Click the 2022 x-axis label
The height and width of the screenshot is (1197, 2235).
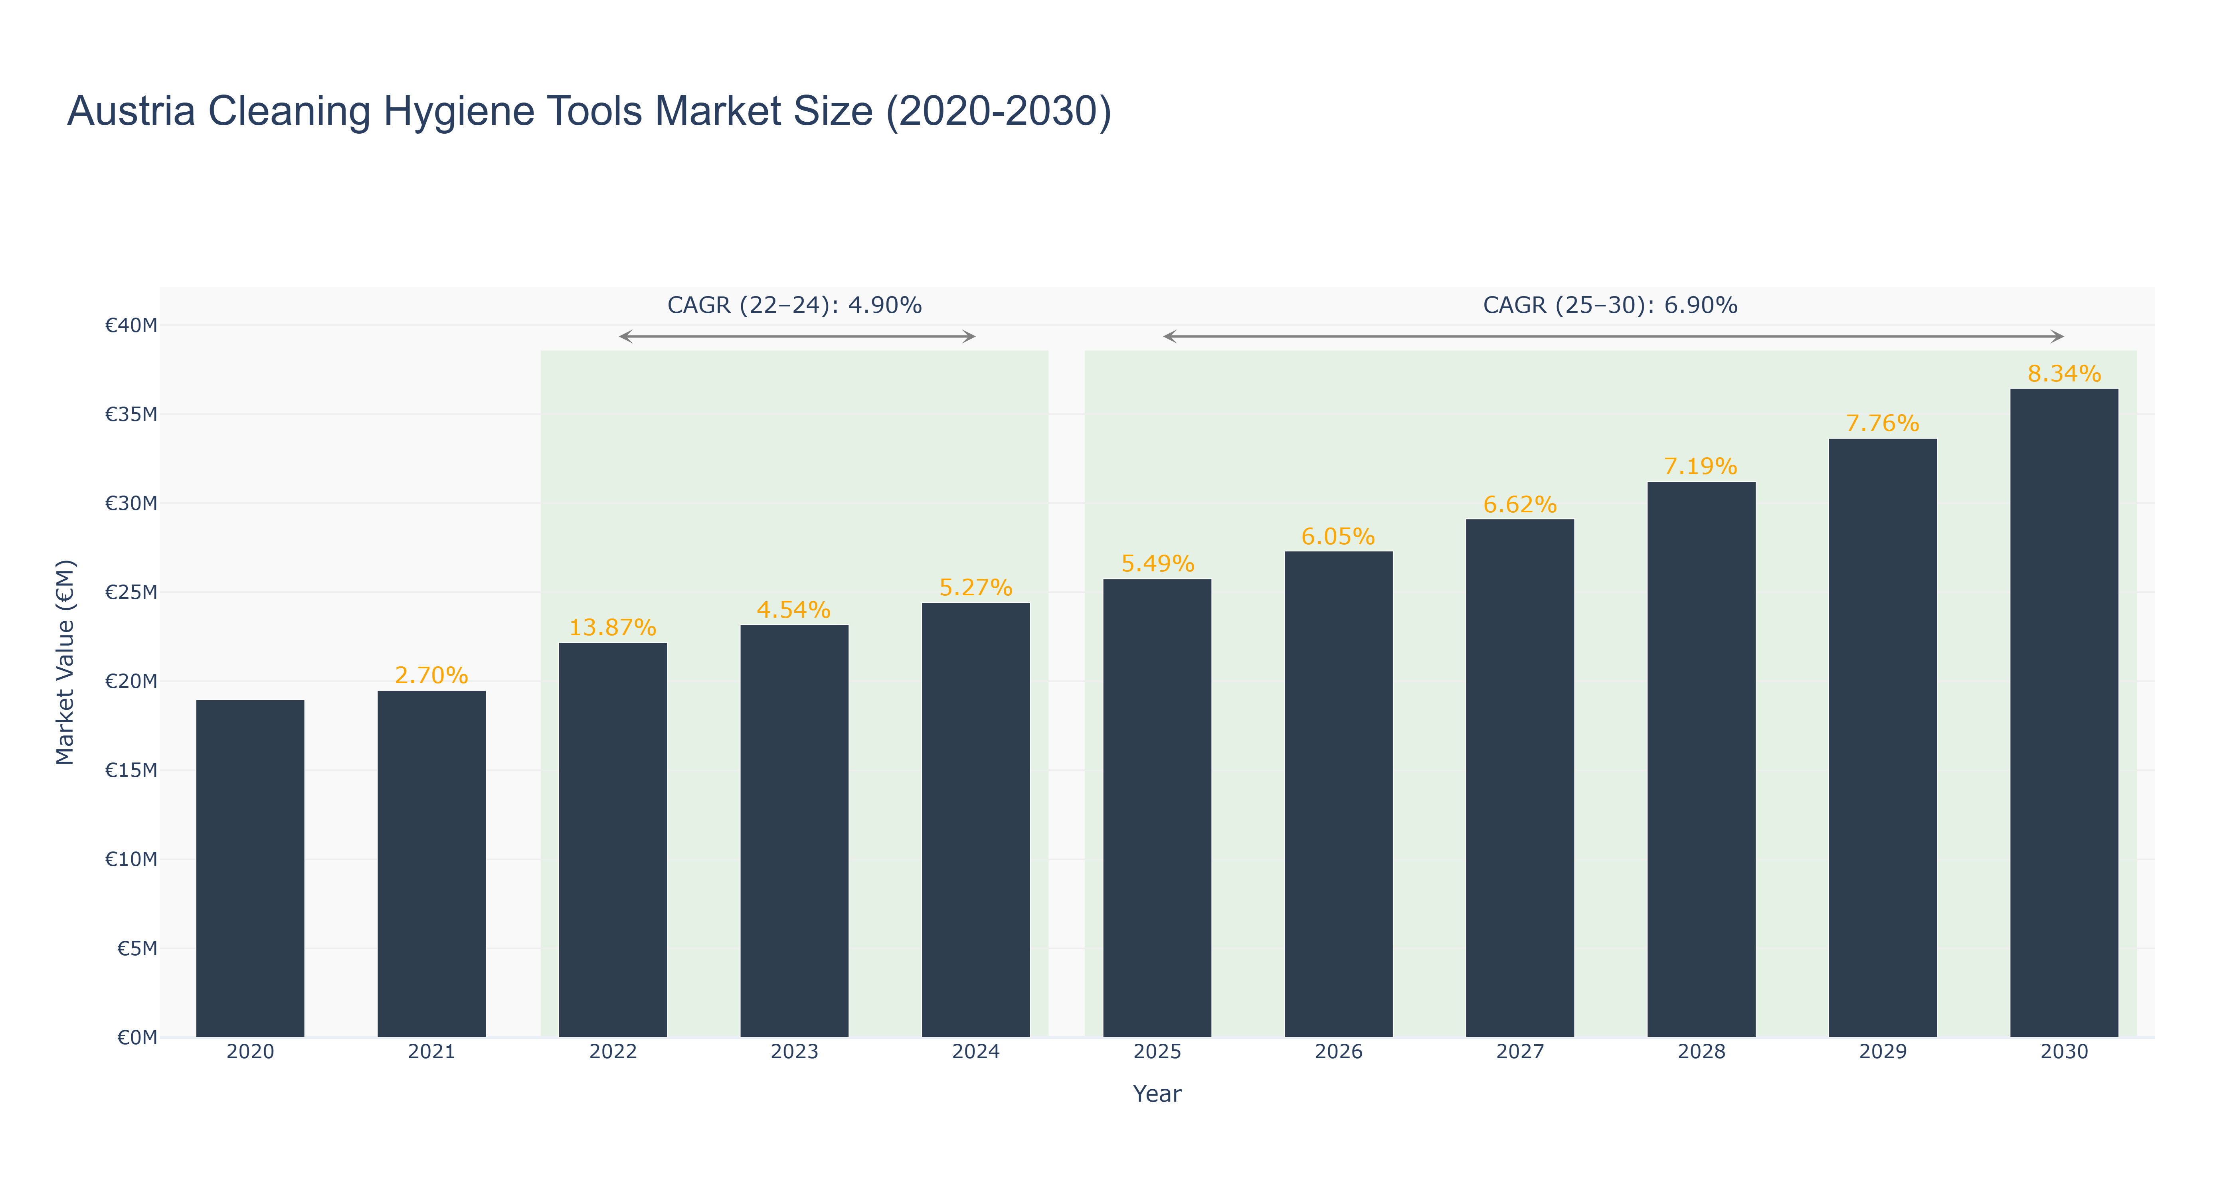pyautogui.click(x=613, y=1052)
